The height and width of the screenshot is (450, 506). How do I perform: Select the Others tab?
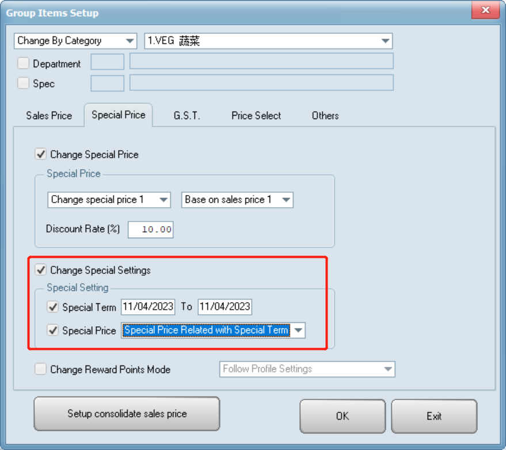(325, 116)
